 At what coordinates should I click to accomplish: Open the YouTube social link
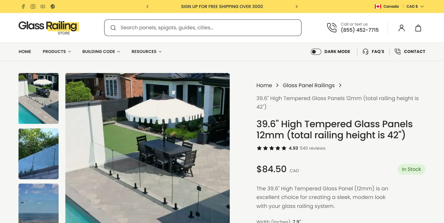click(43, 6)
